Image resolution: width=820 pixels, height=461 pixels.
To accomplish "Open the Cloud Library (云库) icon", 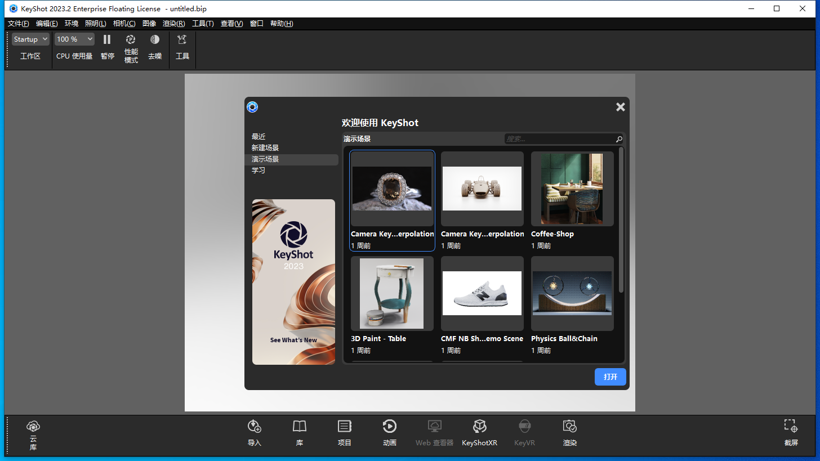I will pyautogui.click(x=33, y=426).
